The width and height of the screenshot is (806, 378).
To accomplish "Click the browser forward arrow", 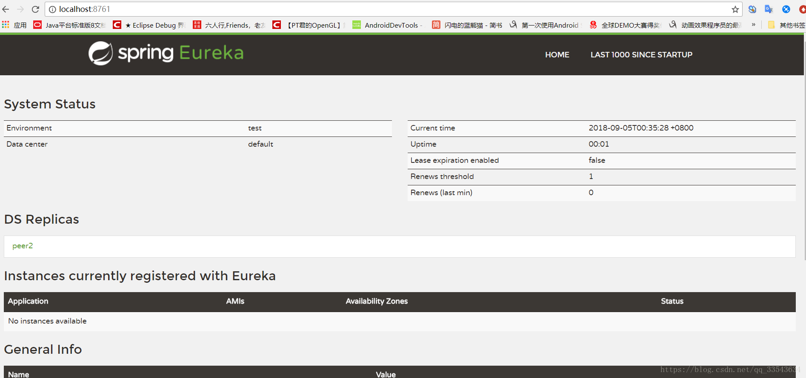I will click(x=20, y=9).
